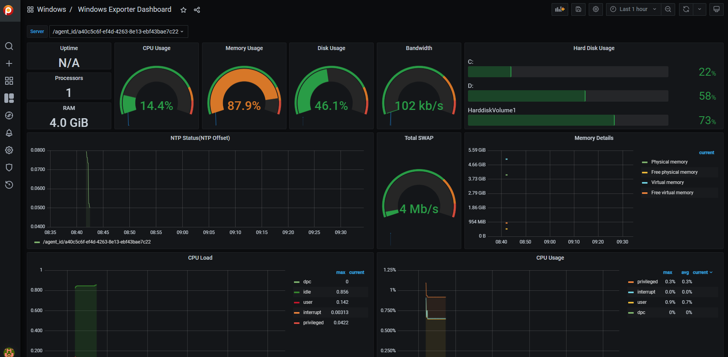Toggle the Free physical memory series
Image resolution: width=728 pixels, height=357 pixels.
[x=674, y=172]
